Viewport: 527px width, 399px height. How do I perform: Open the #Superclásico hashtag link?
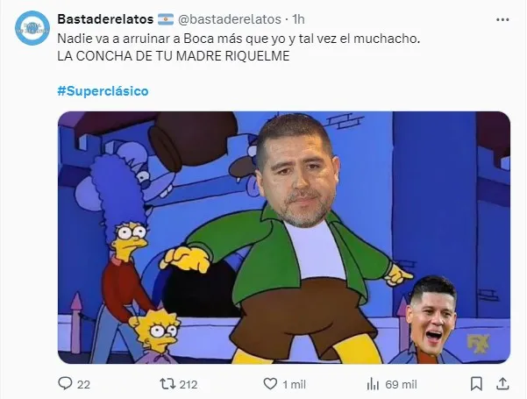coord(103,91)
